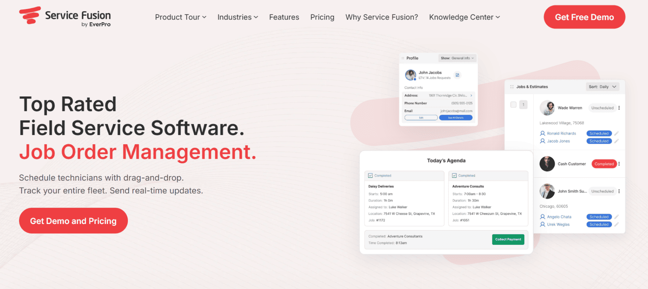Click Job #1172 text
648x289 pixels.
point(377,220)
